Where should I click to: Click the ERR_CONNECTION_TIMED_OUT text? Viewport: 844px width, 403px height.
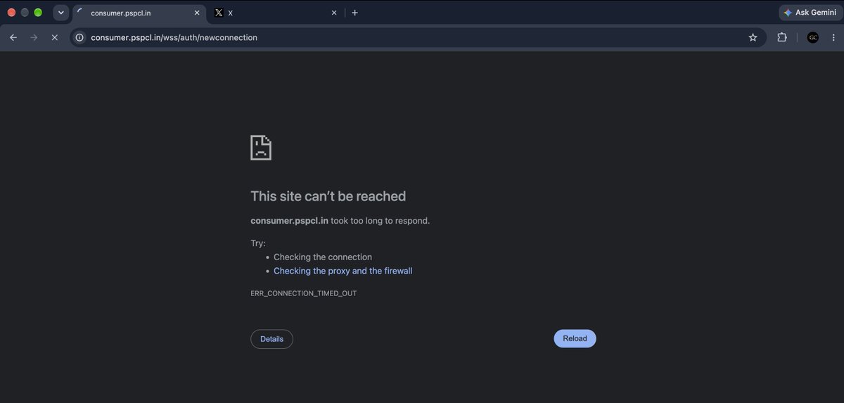point(303,293)
